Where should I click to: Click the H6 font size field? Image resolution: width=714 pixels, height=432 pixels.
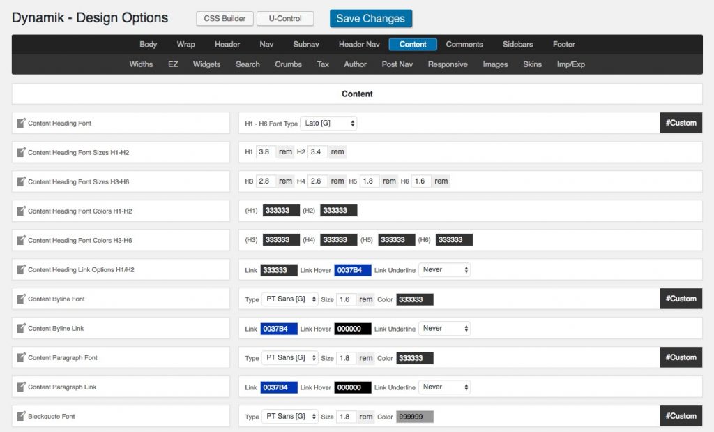point(421,181)
